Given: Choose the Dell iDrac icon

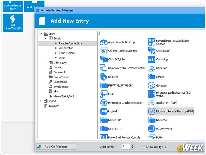Looking at the screenshot, I should click(x=152, y=68).
